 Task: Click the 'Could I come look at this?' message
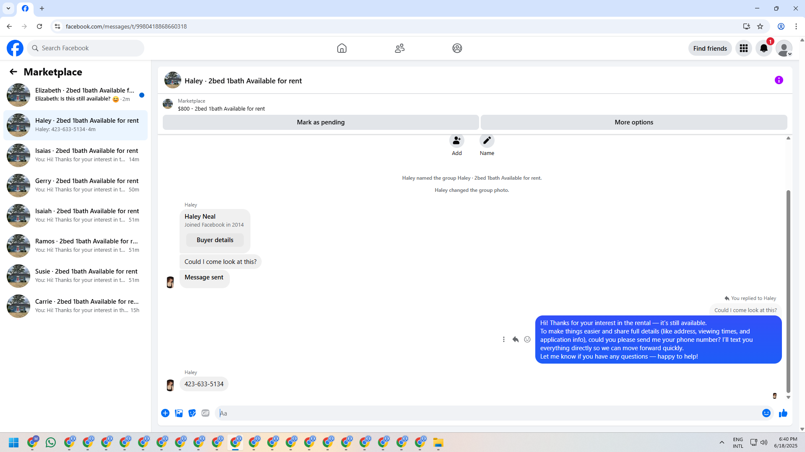coord(220,262)
